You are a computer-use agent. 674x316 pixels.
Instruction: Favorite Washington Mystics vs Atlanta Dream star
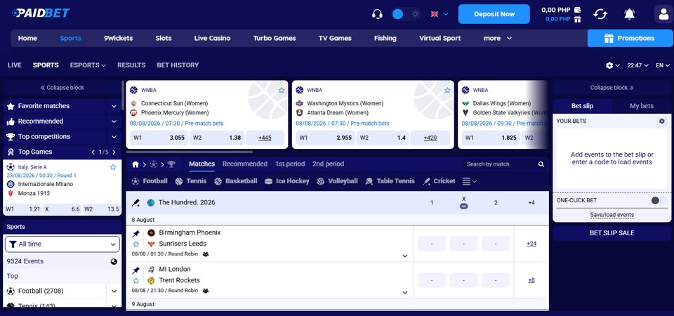click(447, 90)
